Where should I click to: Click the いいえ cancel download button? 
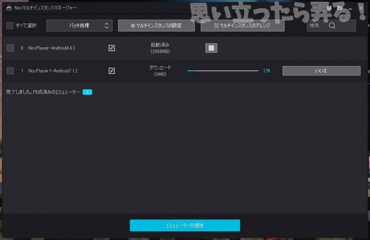(x=321, y=71)
